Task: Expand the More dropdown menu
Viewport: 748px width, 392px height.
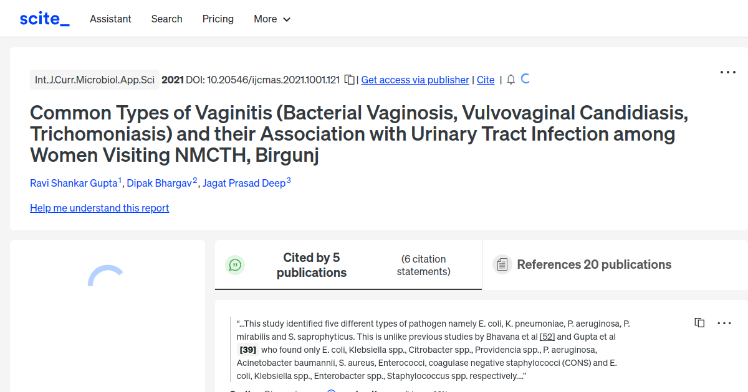Action: tap(272, 19)
